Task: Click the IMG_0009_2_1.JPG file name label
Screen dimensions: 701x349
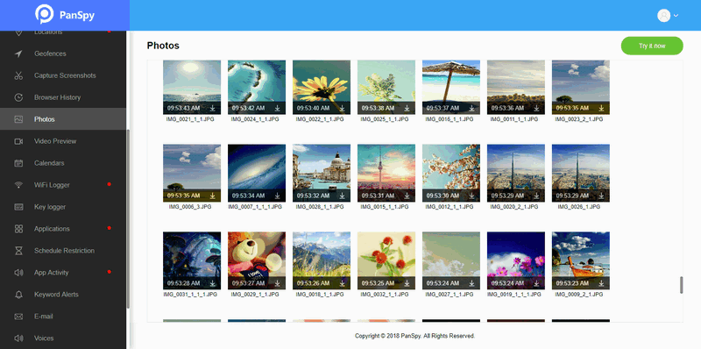Action: click(x=580, y=295)
